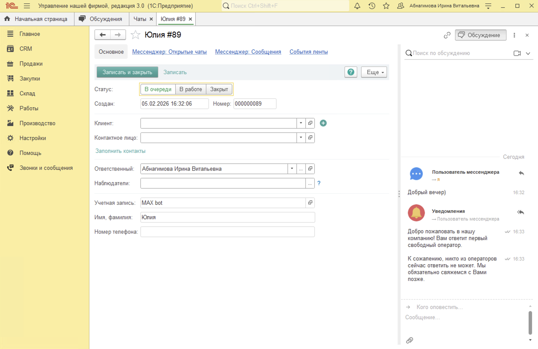Start a video call in discussion panel

(x=517, y=53)
